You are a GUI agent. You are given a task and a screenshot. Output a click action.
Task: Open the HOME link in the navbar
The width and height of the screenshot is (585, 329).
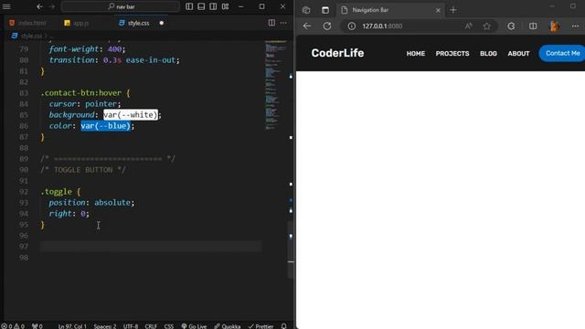[x=416, y=53]
